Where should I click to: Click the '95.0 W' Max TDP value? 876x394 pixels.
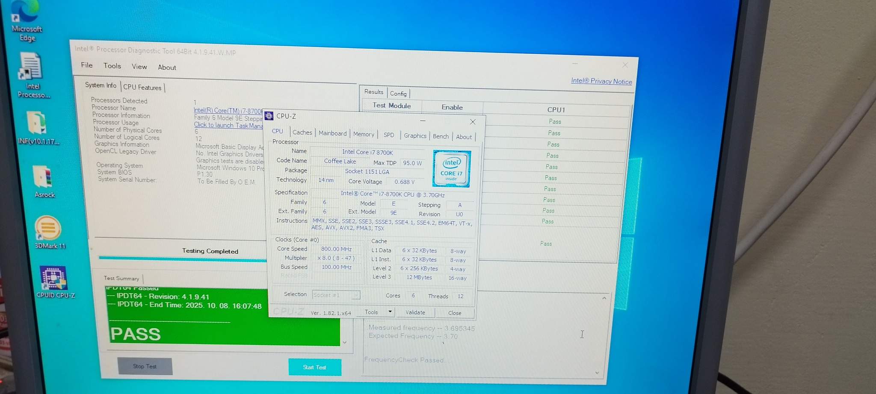[412, 163]
